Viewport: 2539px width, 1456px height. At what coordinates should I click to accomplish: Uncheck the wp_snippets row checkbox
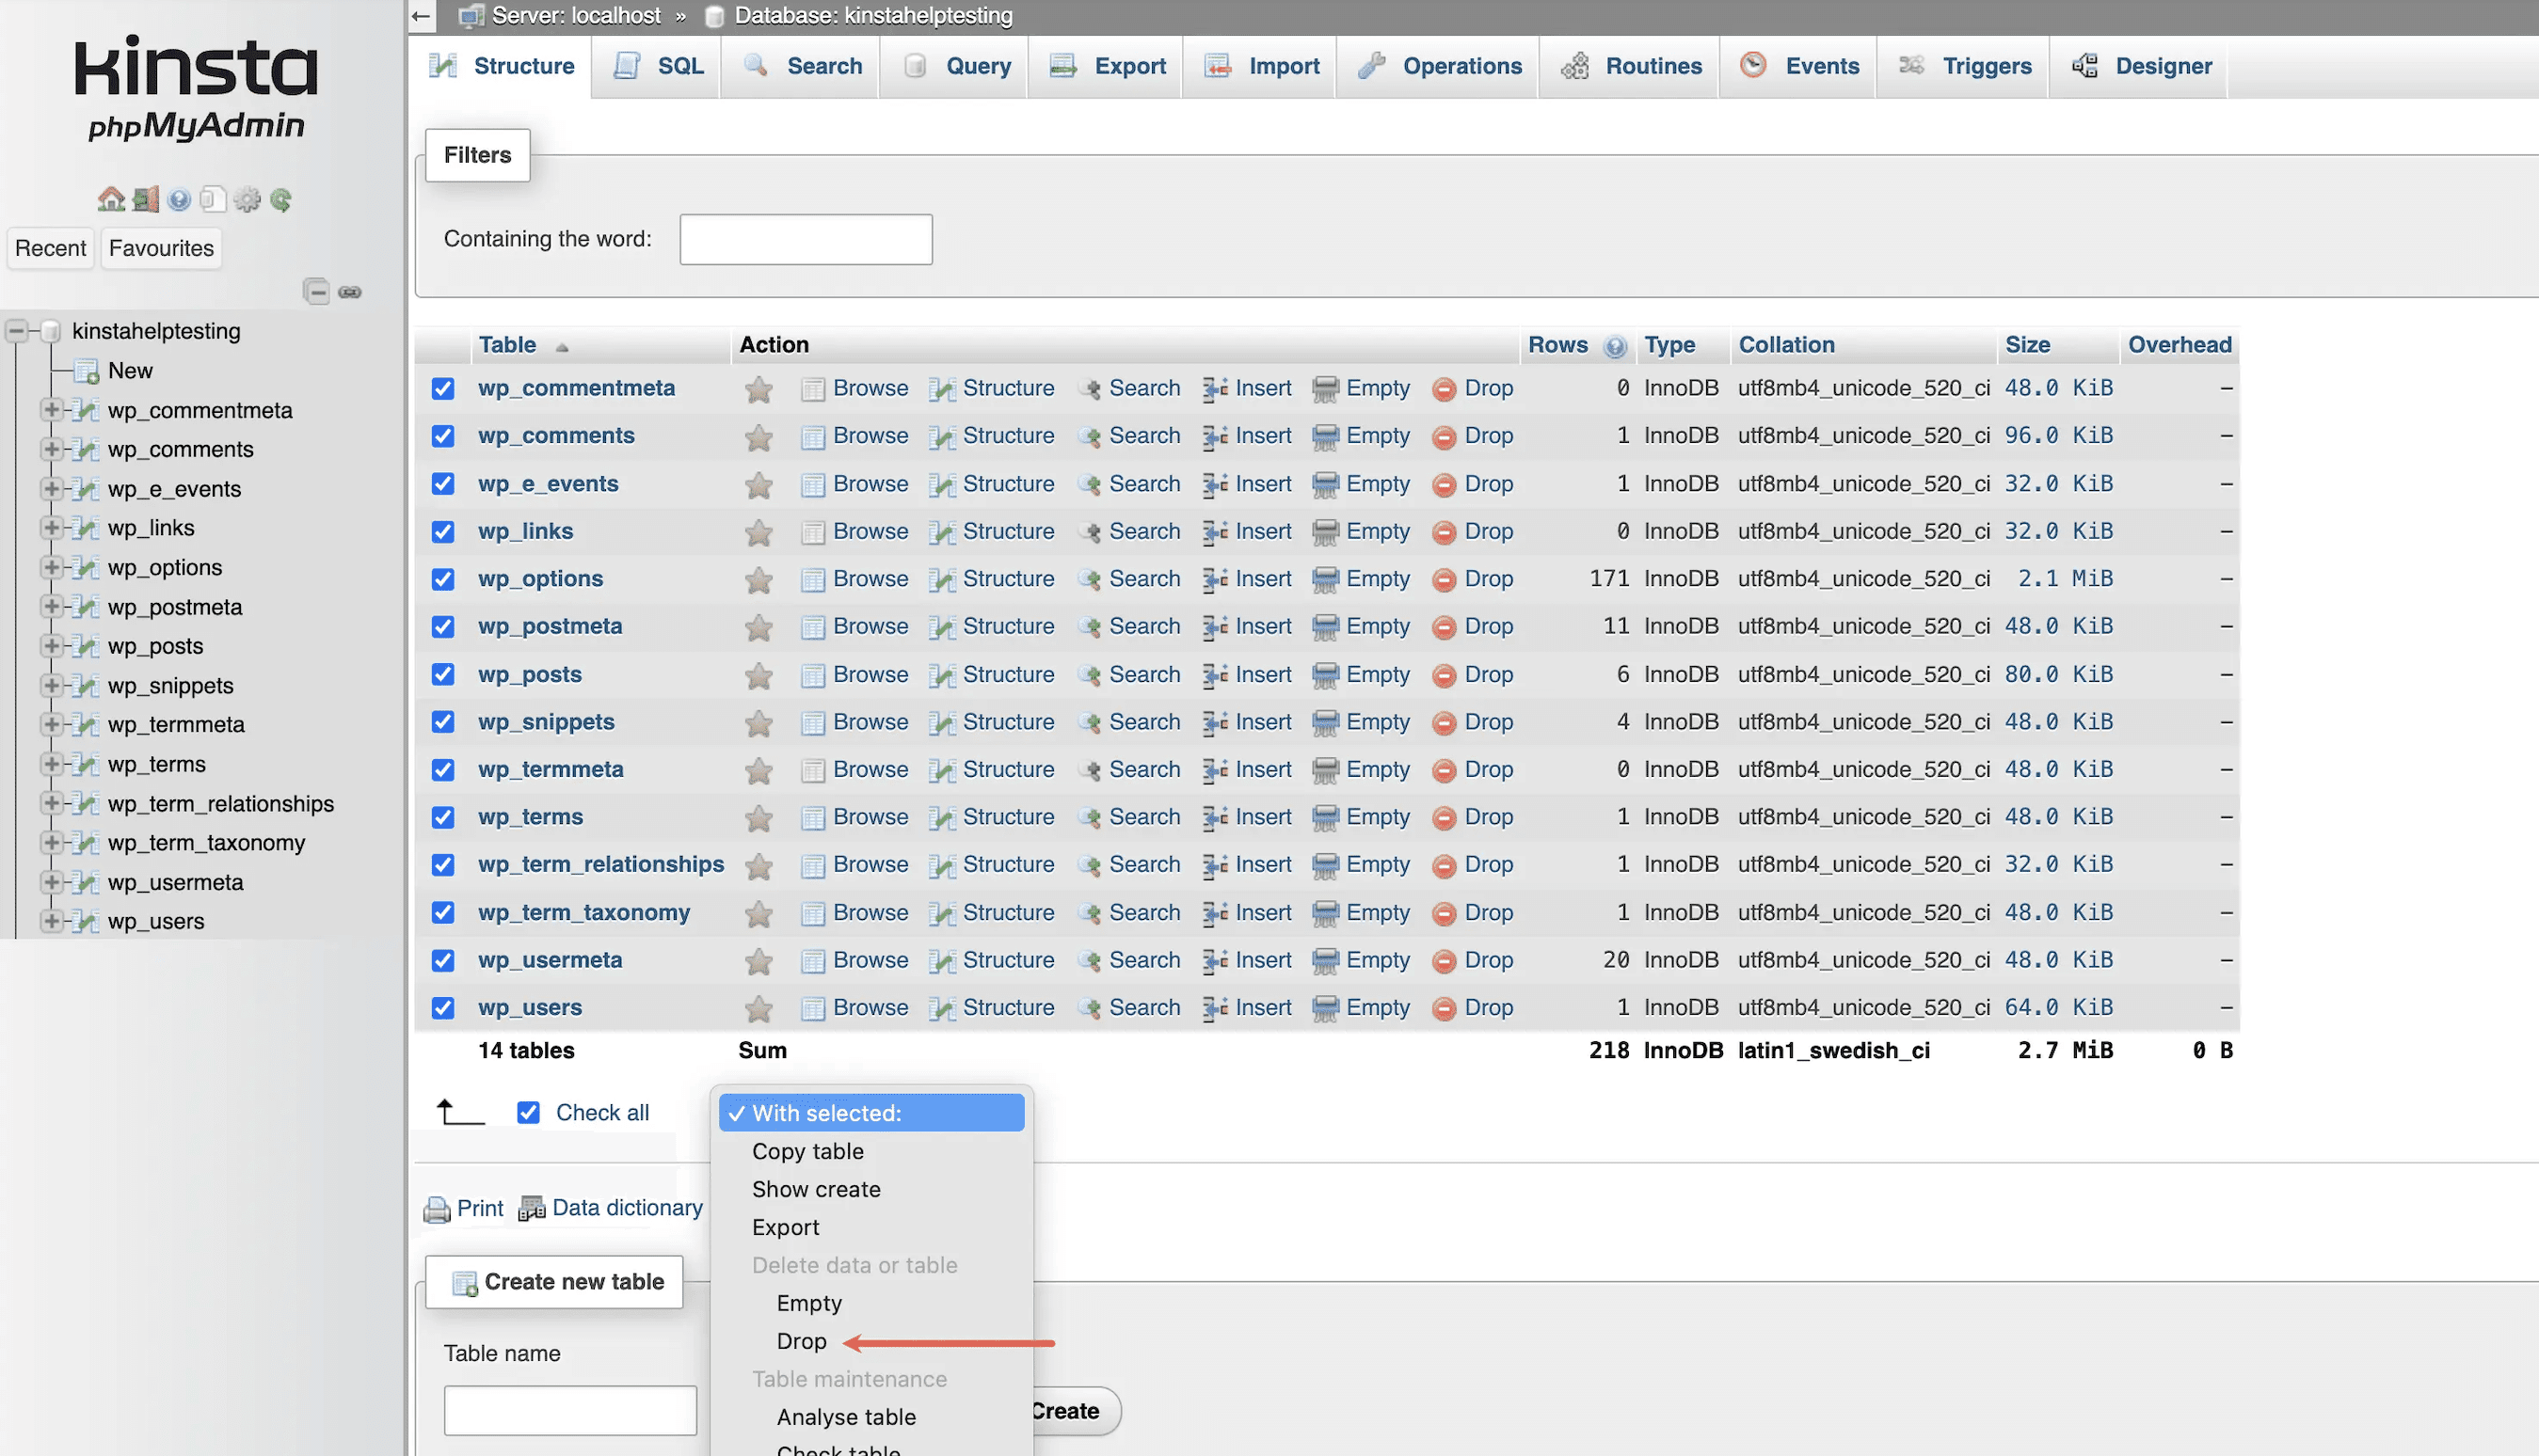443,722
